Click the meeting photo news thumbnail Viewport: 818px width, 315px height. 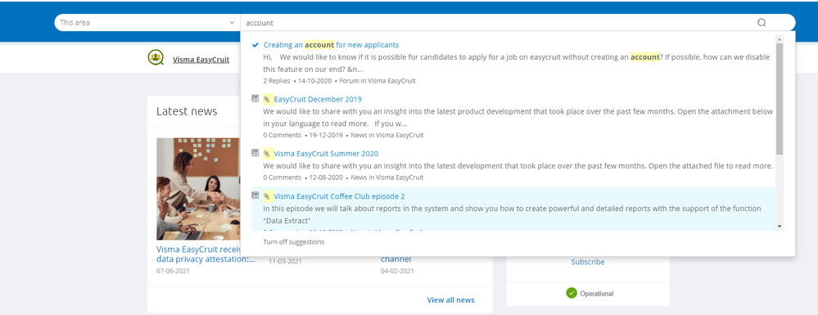198,189
